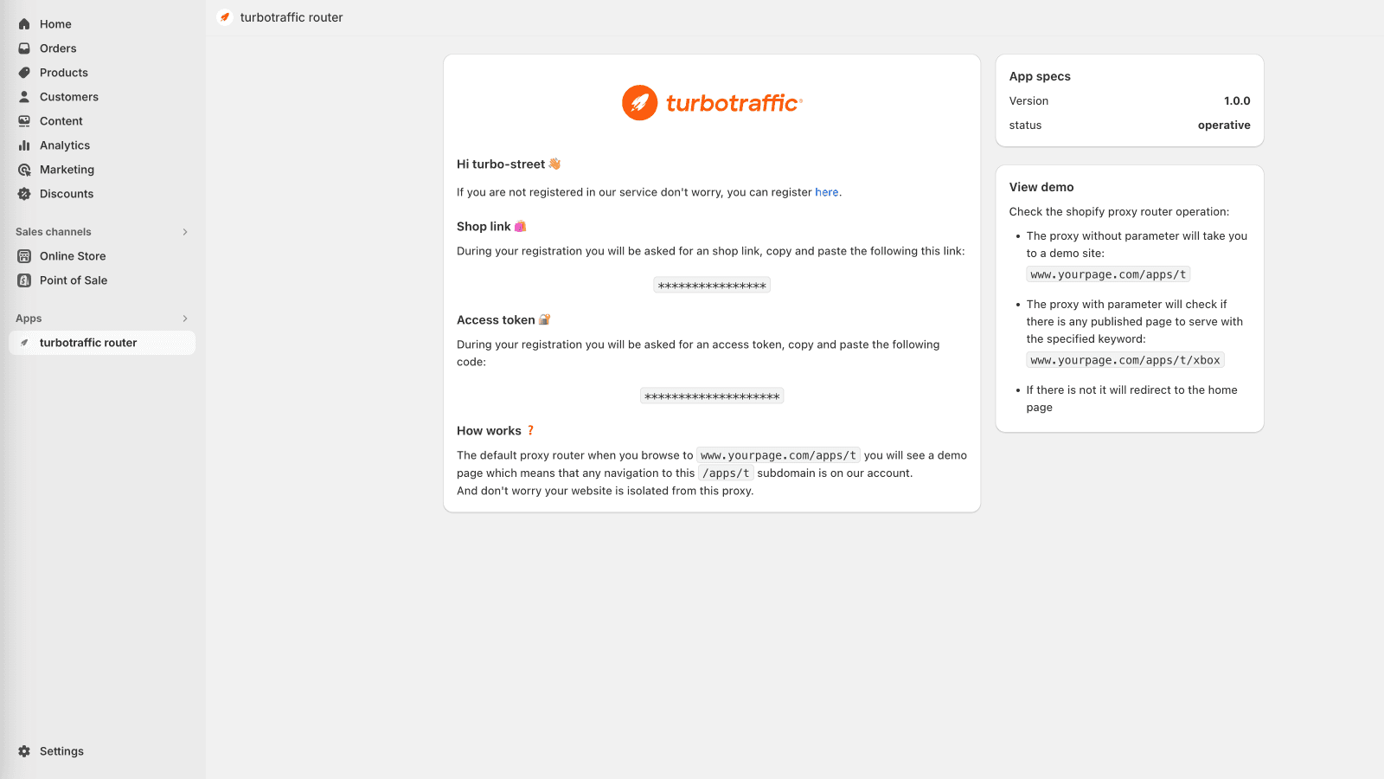This screenshot has width=1384, height=779.
Task: Click the turbotraffic logo image
Action: [x=712, y=103]
